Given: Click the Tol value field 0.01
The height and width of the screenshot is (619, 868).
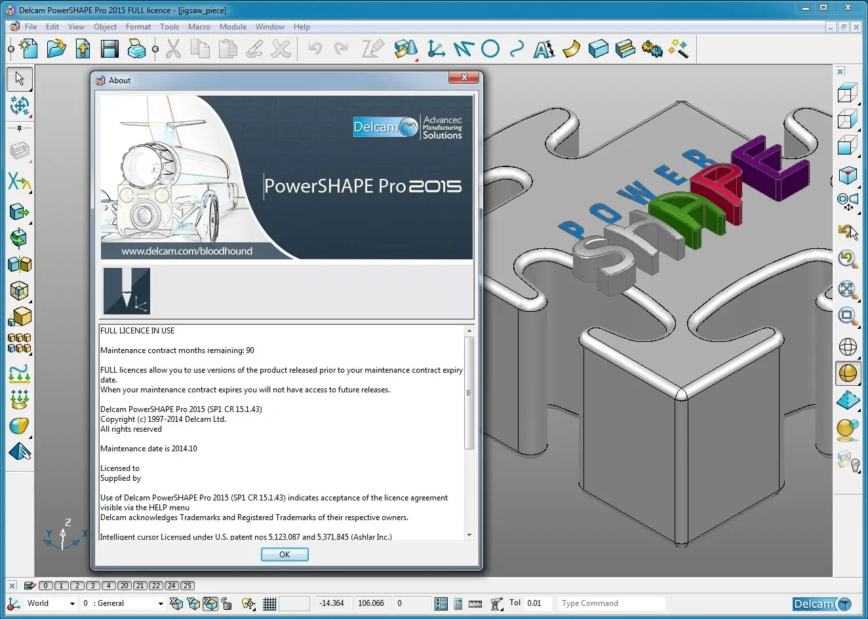Looking at the screenshot, I should (539, 603).
